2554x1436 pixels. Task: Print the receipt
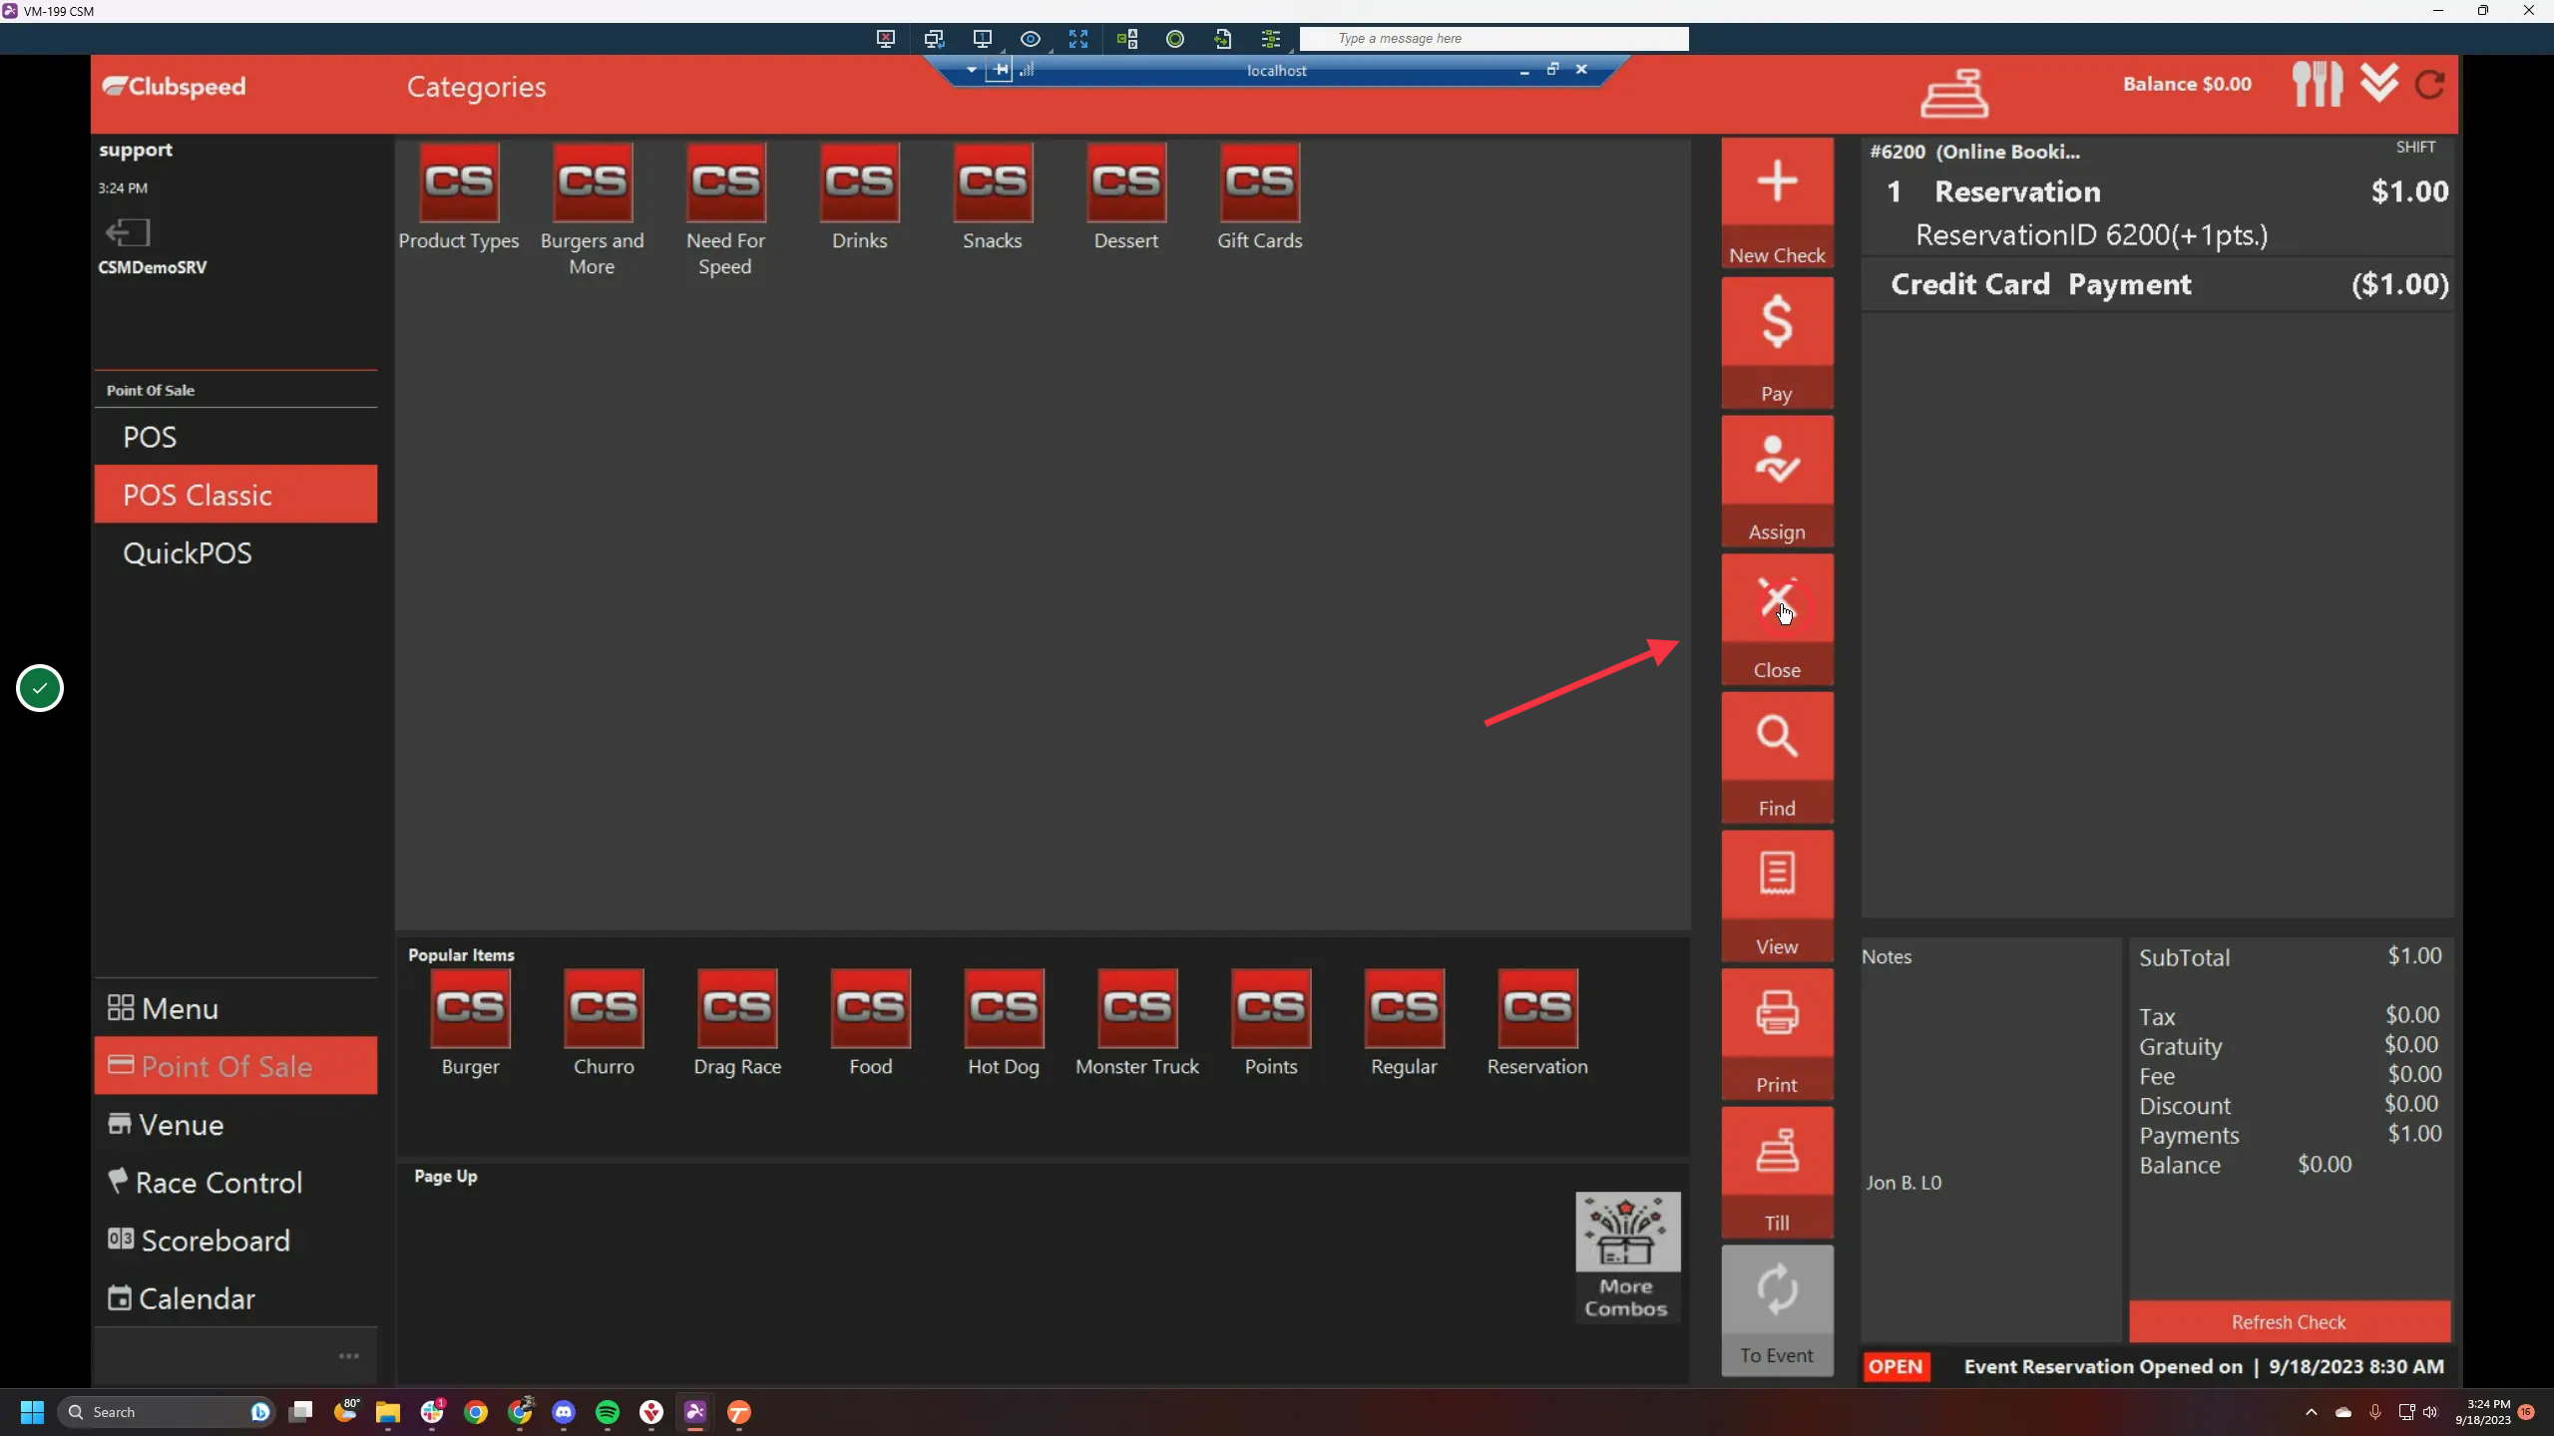tap(1777, 1034)
